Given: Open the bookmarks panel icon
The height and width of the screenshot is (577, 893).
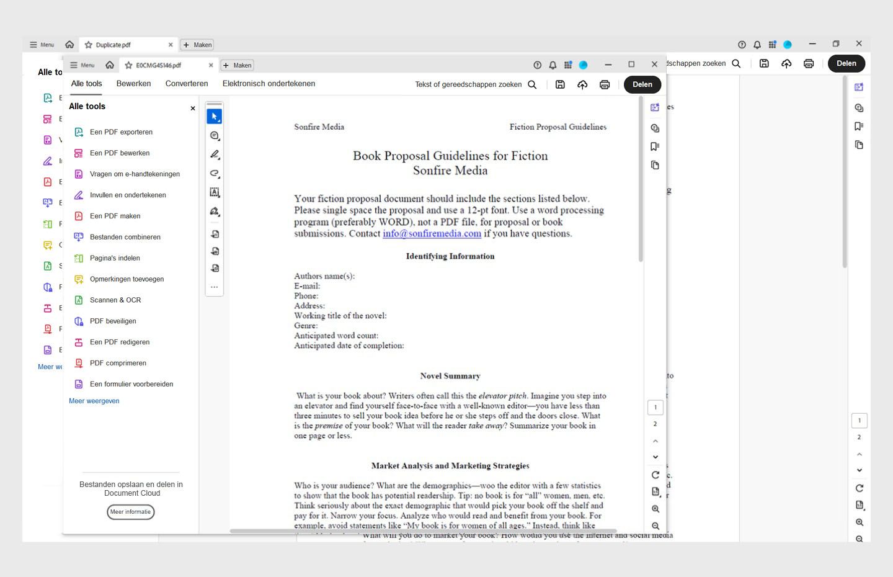Looking at the screenshot, I should (x=655, y=146).
